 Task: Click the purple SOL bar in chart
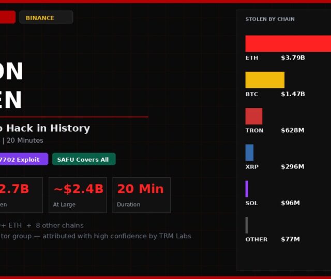click(x=247, y=189)
